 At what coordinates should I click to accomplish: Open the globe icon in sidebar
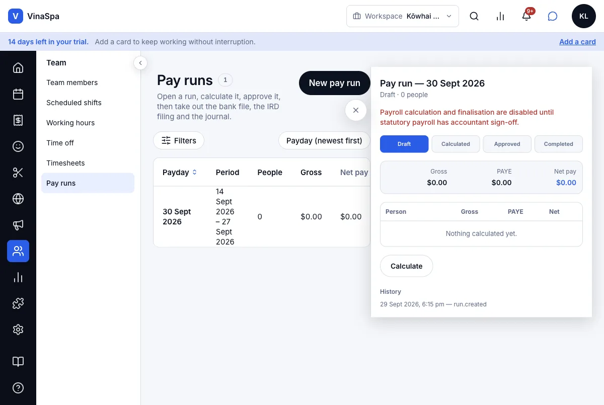18,199
